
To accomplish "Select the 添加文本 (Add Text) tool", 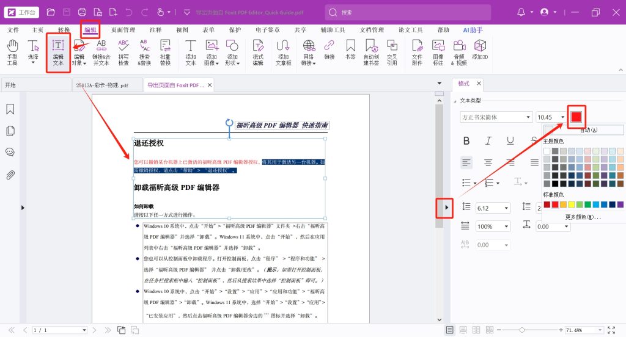I will [x=191, y=52].
